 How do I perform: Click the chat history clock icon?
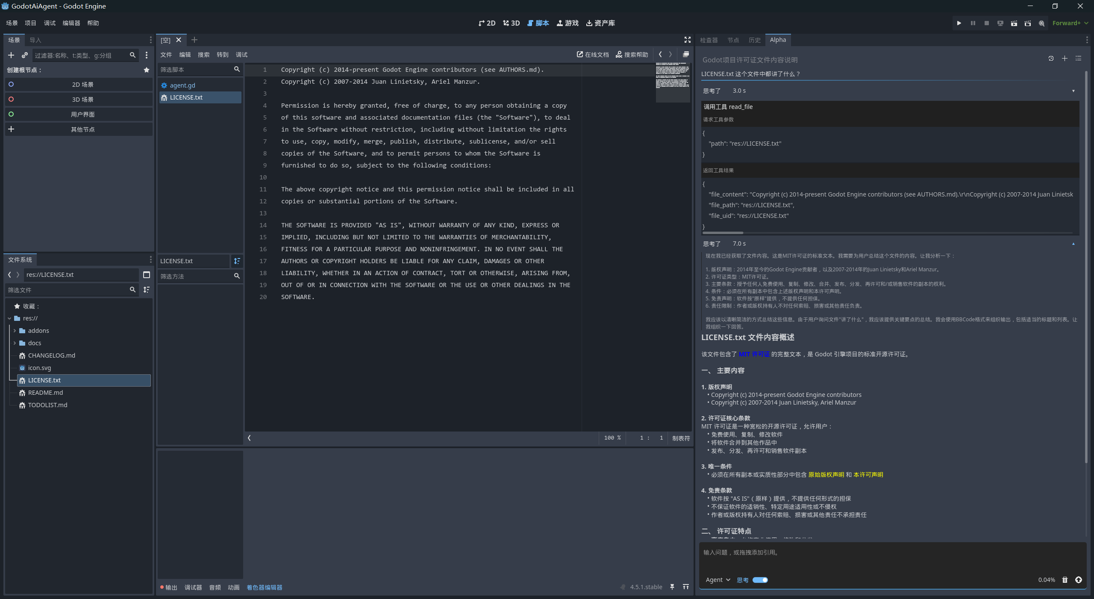coord(1051,59)
